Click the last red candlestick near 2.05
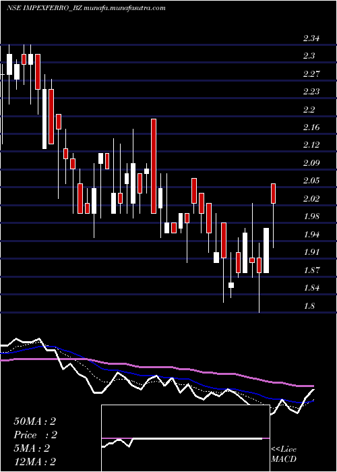The width and height of the screenshot is (337, 472). pyautogui.click(x=273, y=194)
